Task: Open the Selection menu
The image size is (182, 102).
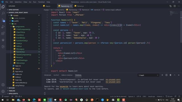Action: pyautogui.click(x=18, y=2)
